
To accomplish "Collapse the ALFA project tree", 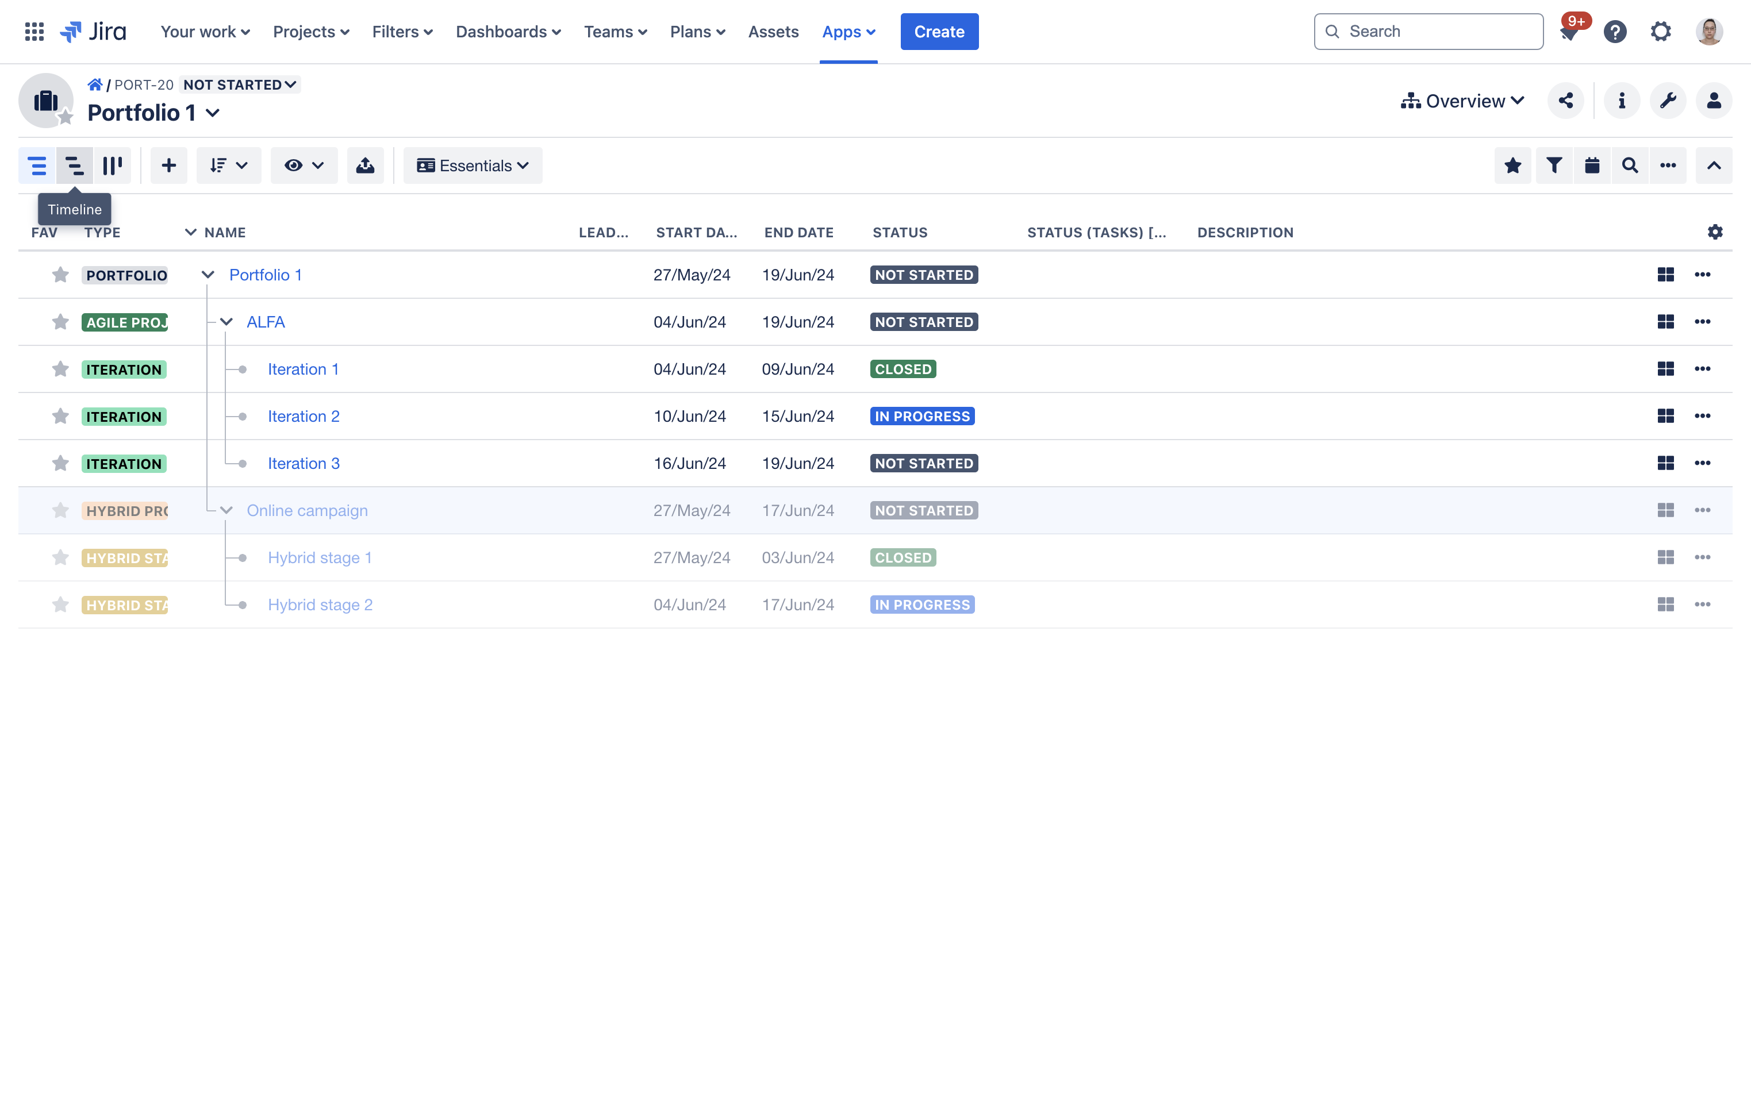I will tap(226, 321).
